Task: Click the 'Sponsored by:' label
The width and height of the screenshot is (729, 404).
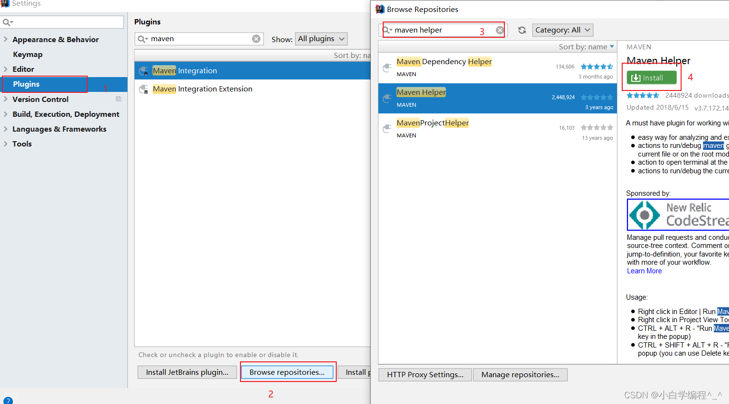Action: point(648,193)
